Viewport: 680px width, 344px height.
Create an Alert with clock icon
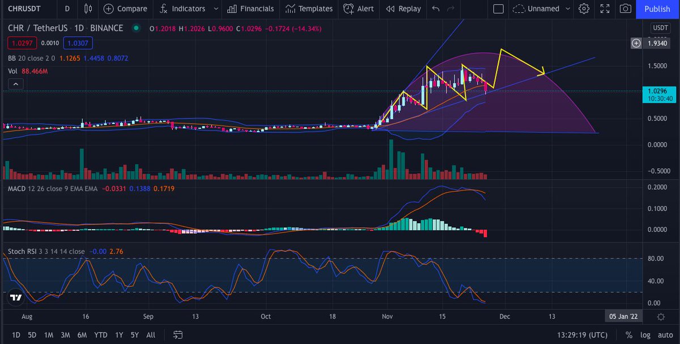point(358,9)
